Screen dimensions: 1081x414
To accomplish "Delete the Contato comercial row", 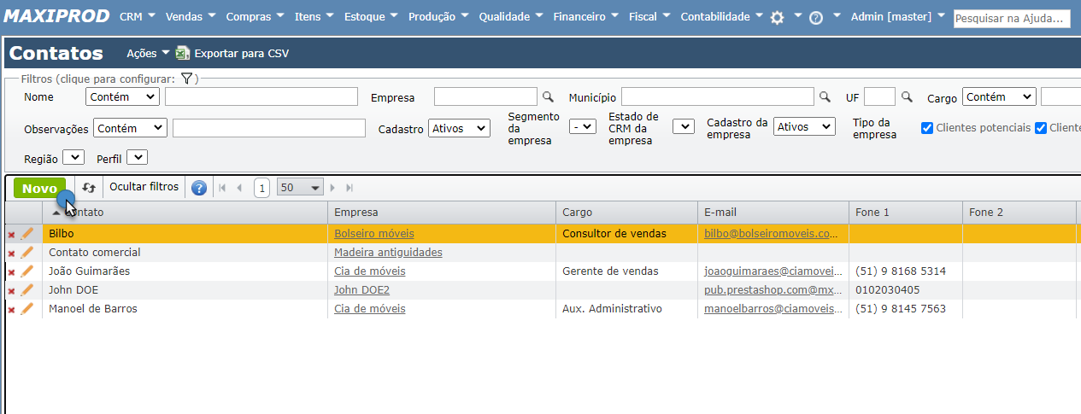I will [11, 254].
